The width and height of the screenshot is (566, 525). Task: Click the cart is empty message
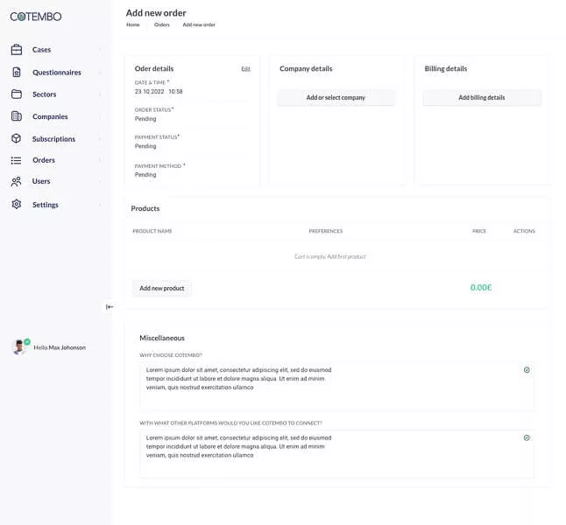(330, 256)
